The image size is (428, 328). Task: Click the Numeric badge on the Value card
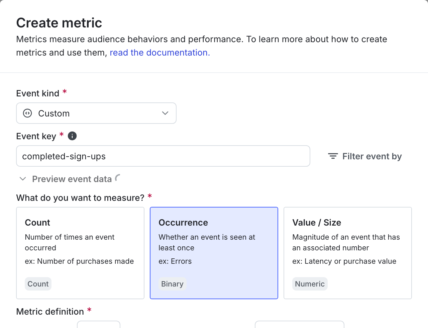pos(310,283)
